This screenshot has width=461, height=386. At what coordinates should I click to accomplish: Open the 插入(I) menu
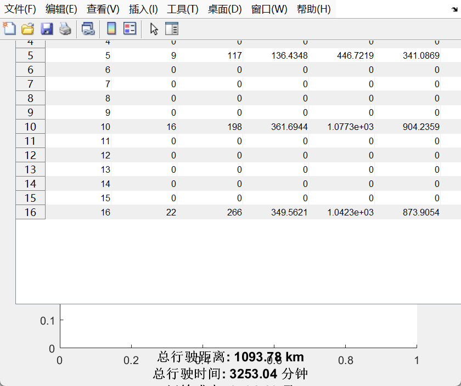tap(143, 9)
